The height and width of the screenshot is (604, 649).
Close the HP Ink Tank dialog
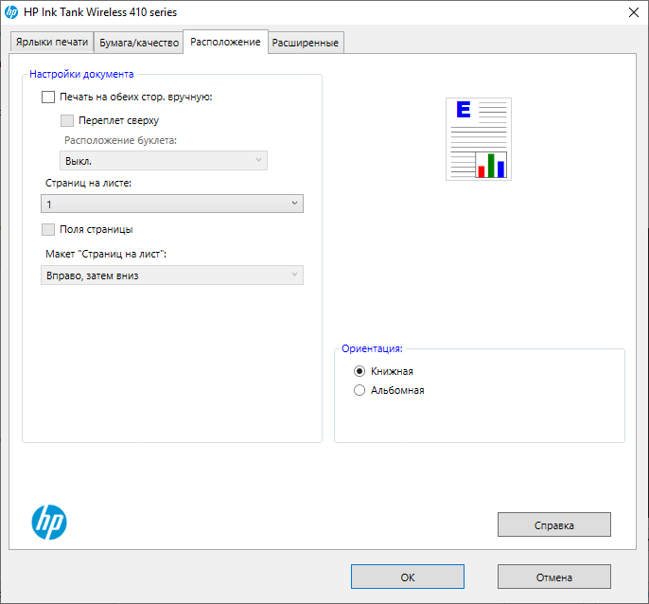[633, 12]
